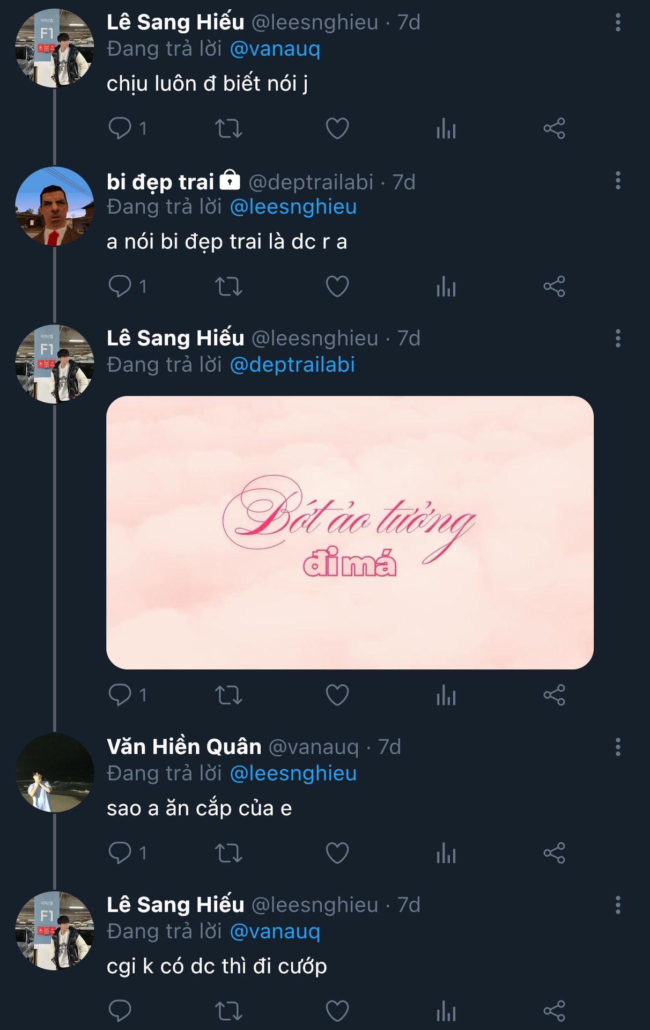The image size is (650, 1030).
Task: Like the "chịu luôn đ biết nói j" tweet
Action: click(337, 129)
